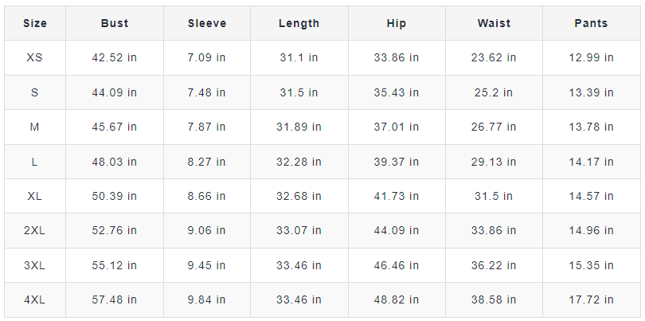Click the hip value 35.43 in
This screenshot has width=645, height=321.
(x=397, y=92)
